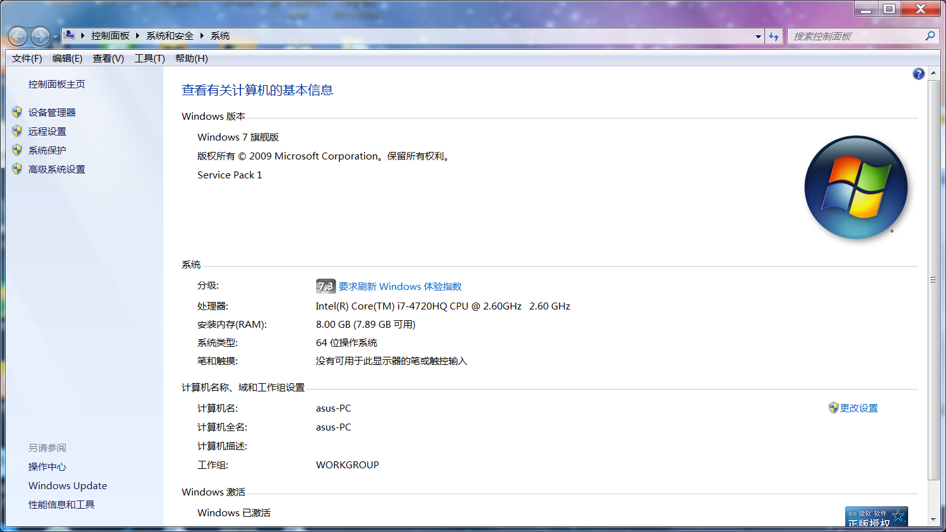The height and width of the screenshot is (532, 946).
Task: Click the Service Pack 1 text
Action: coord(230,175)
